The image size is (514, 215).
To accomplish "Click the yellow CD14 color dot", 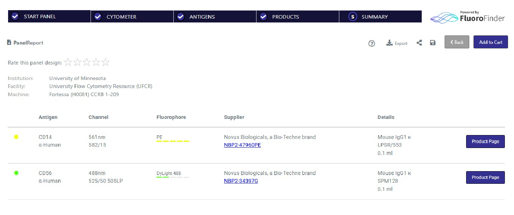I will [x=16, y=137].
